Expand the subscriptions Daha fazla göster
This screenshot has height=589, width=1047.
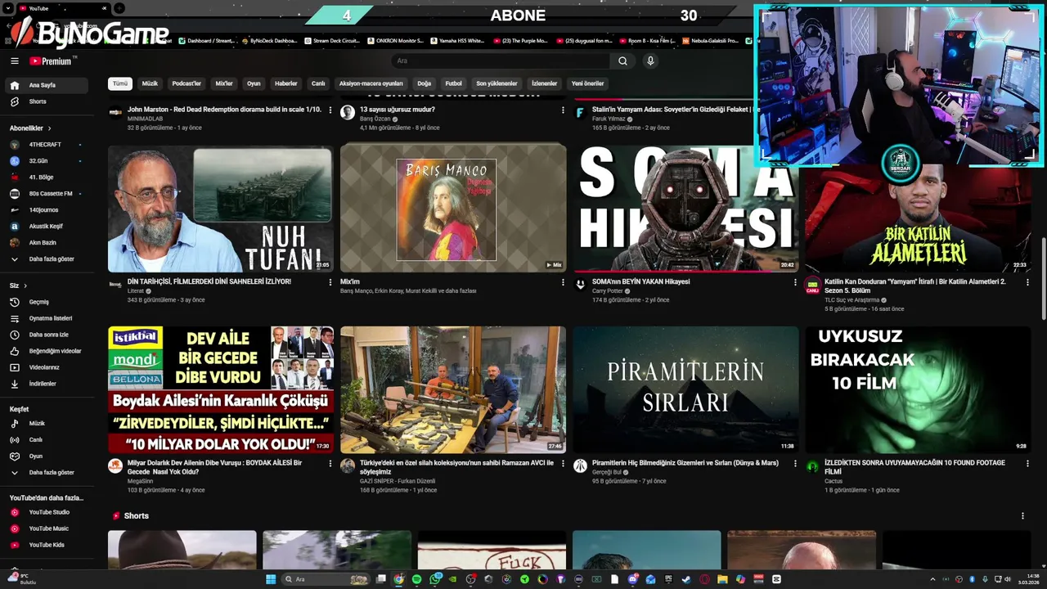[47, 259]
